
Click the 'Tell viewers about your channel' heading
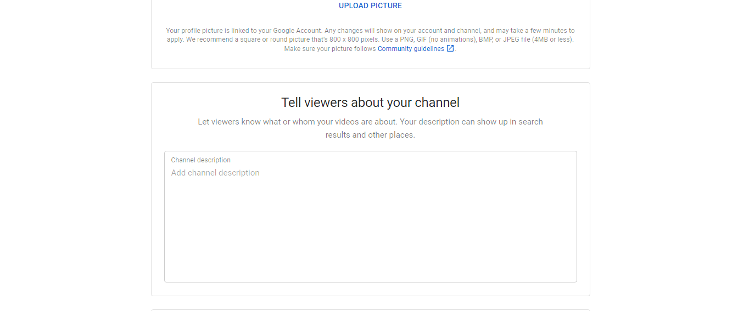pos(370,103)
